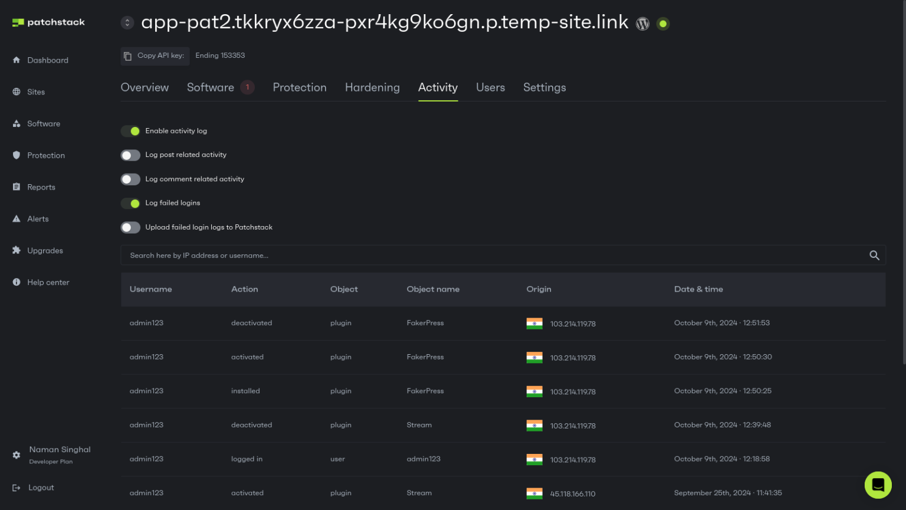Turn on uploading failed login logs to Patchstack
Image resolution: width=906 pixels, height=510 pixels.
[x=130, y=227]
